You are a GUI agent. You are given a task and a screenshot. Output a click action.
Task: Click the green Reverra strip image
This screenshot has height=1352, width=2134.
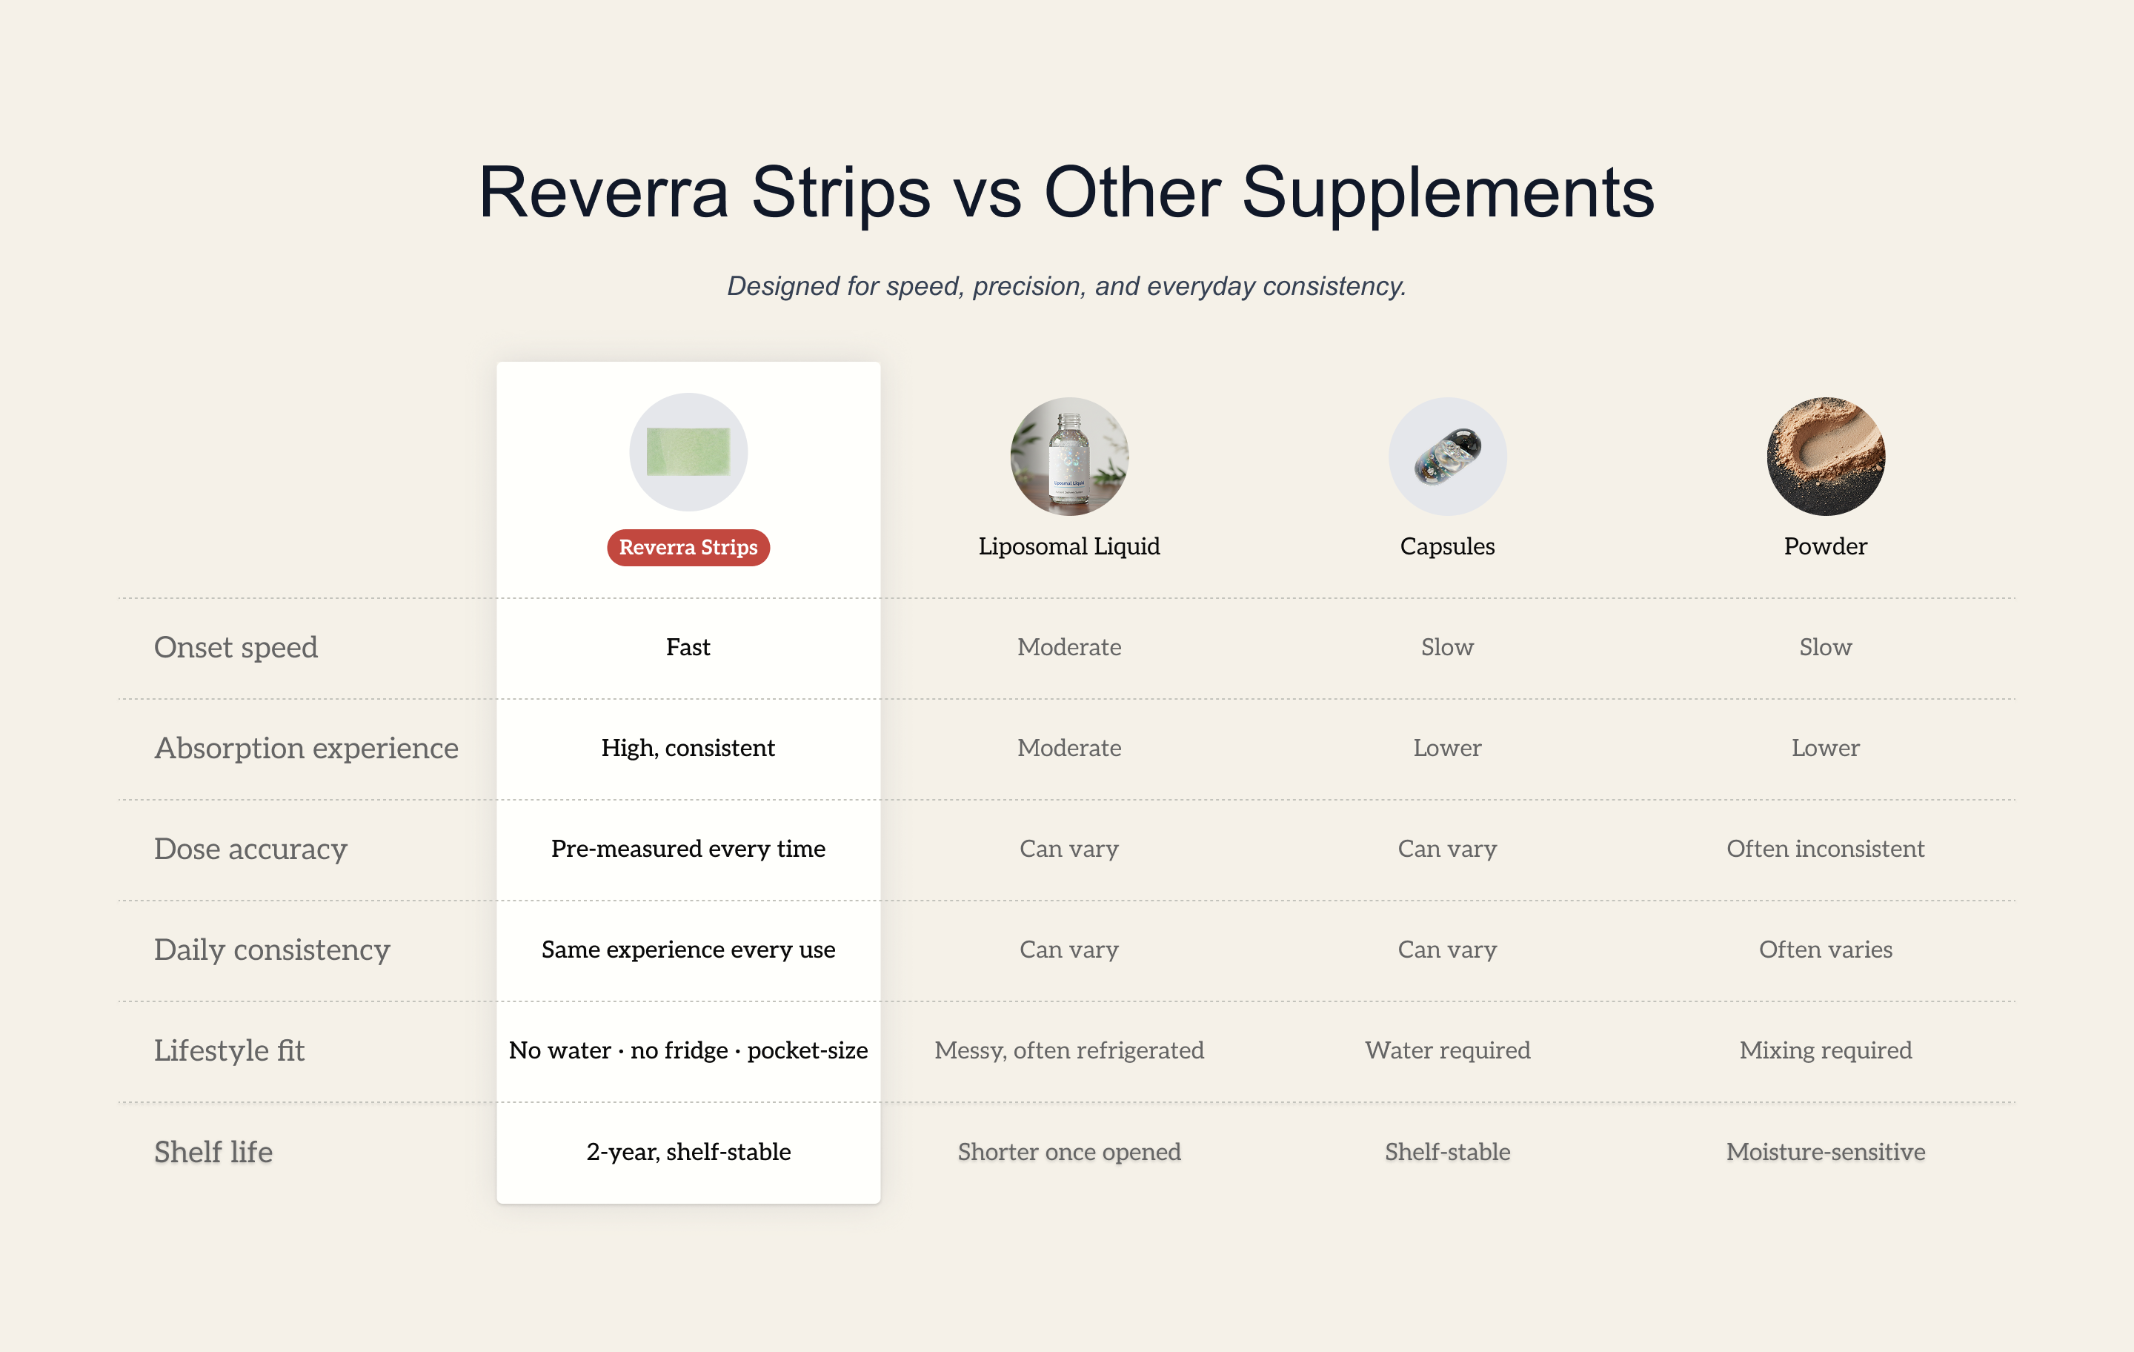688,452
